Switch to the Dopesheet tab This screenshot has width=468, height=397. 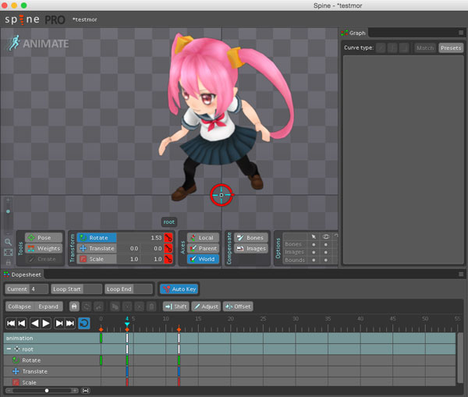pyautogui.click(x=24, y=275)
